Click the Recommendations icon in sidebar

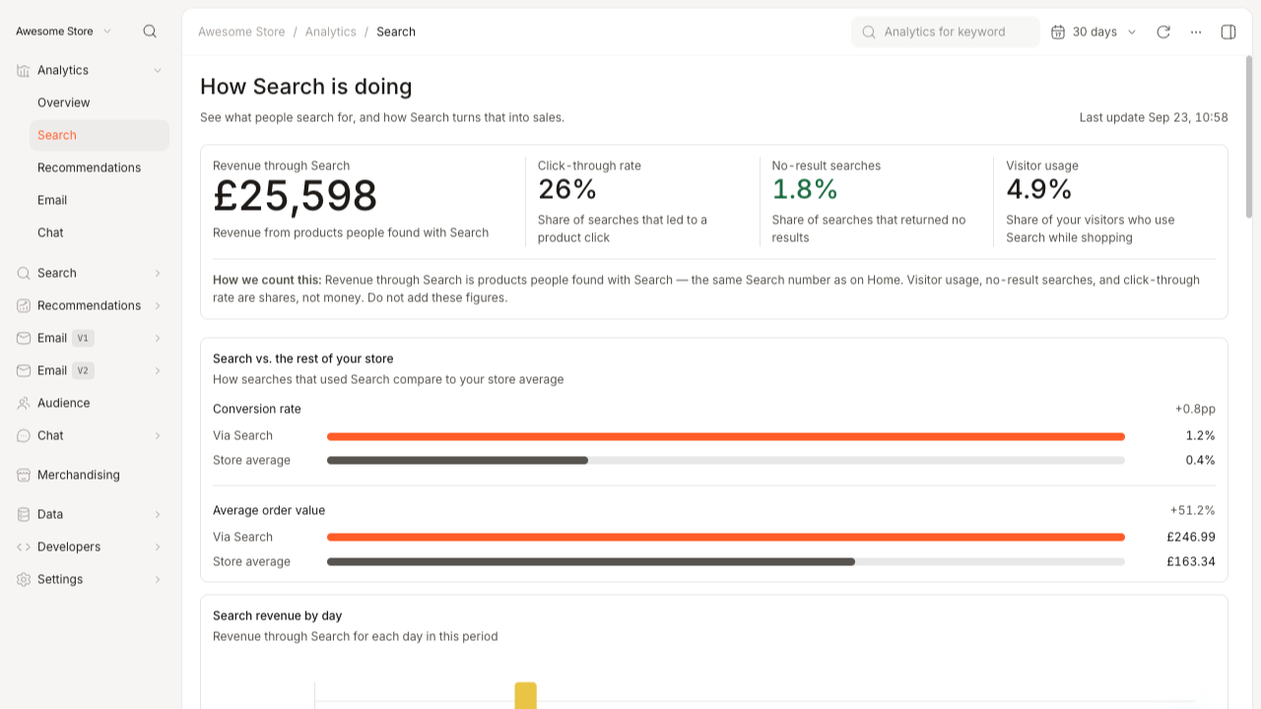(24, 305)
